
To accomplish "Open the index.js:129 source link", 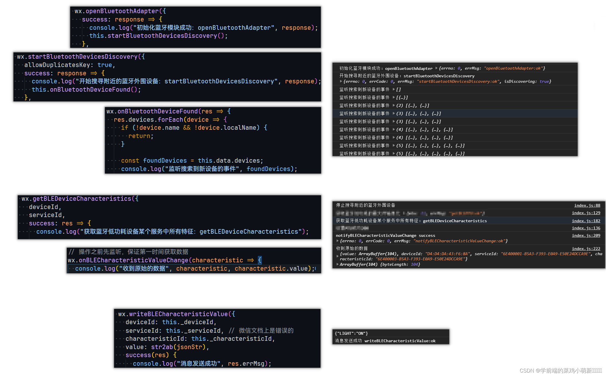I will click(586, 213).
